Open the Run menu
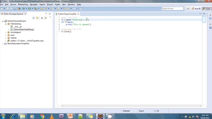 click(64, 4)
